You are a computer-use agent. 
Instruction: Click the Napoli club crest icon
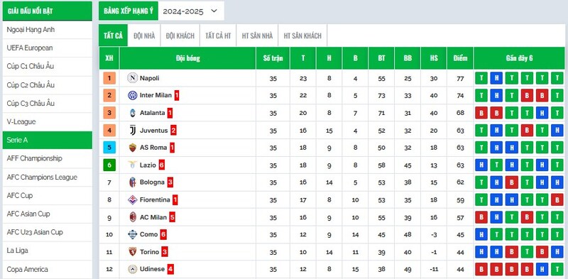click(133, 78)
